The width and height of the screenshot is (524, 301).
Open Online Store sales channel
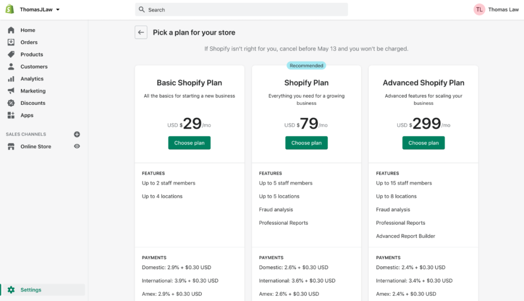(x=35, y=147)
